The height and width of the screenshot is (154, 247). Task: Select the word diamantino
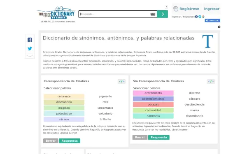(x=64, y=102)
